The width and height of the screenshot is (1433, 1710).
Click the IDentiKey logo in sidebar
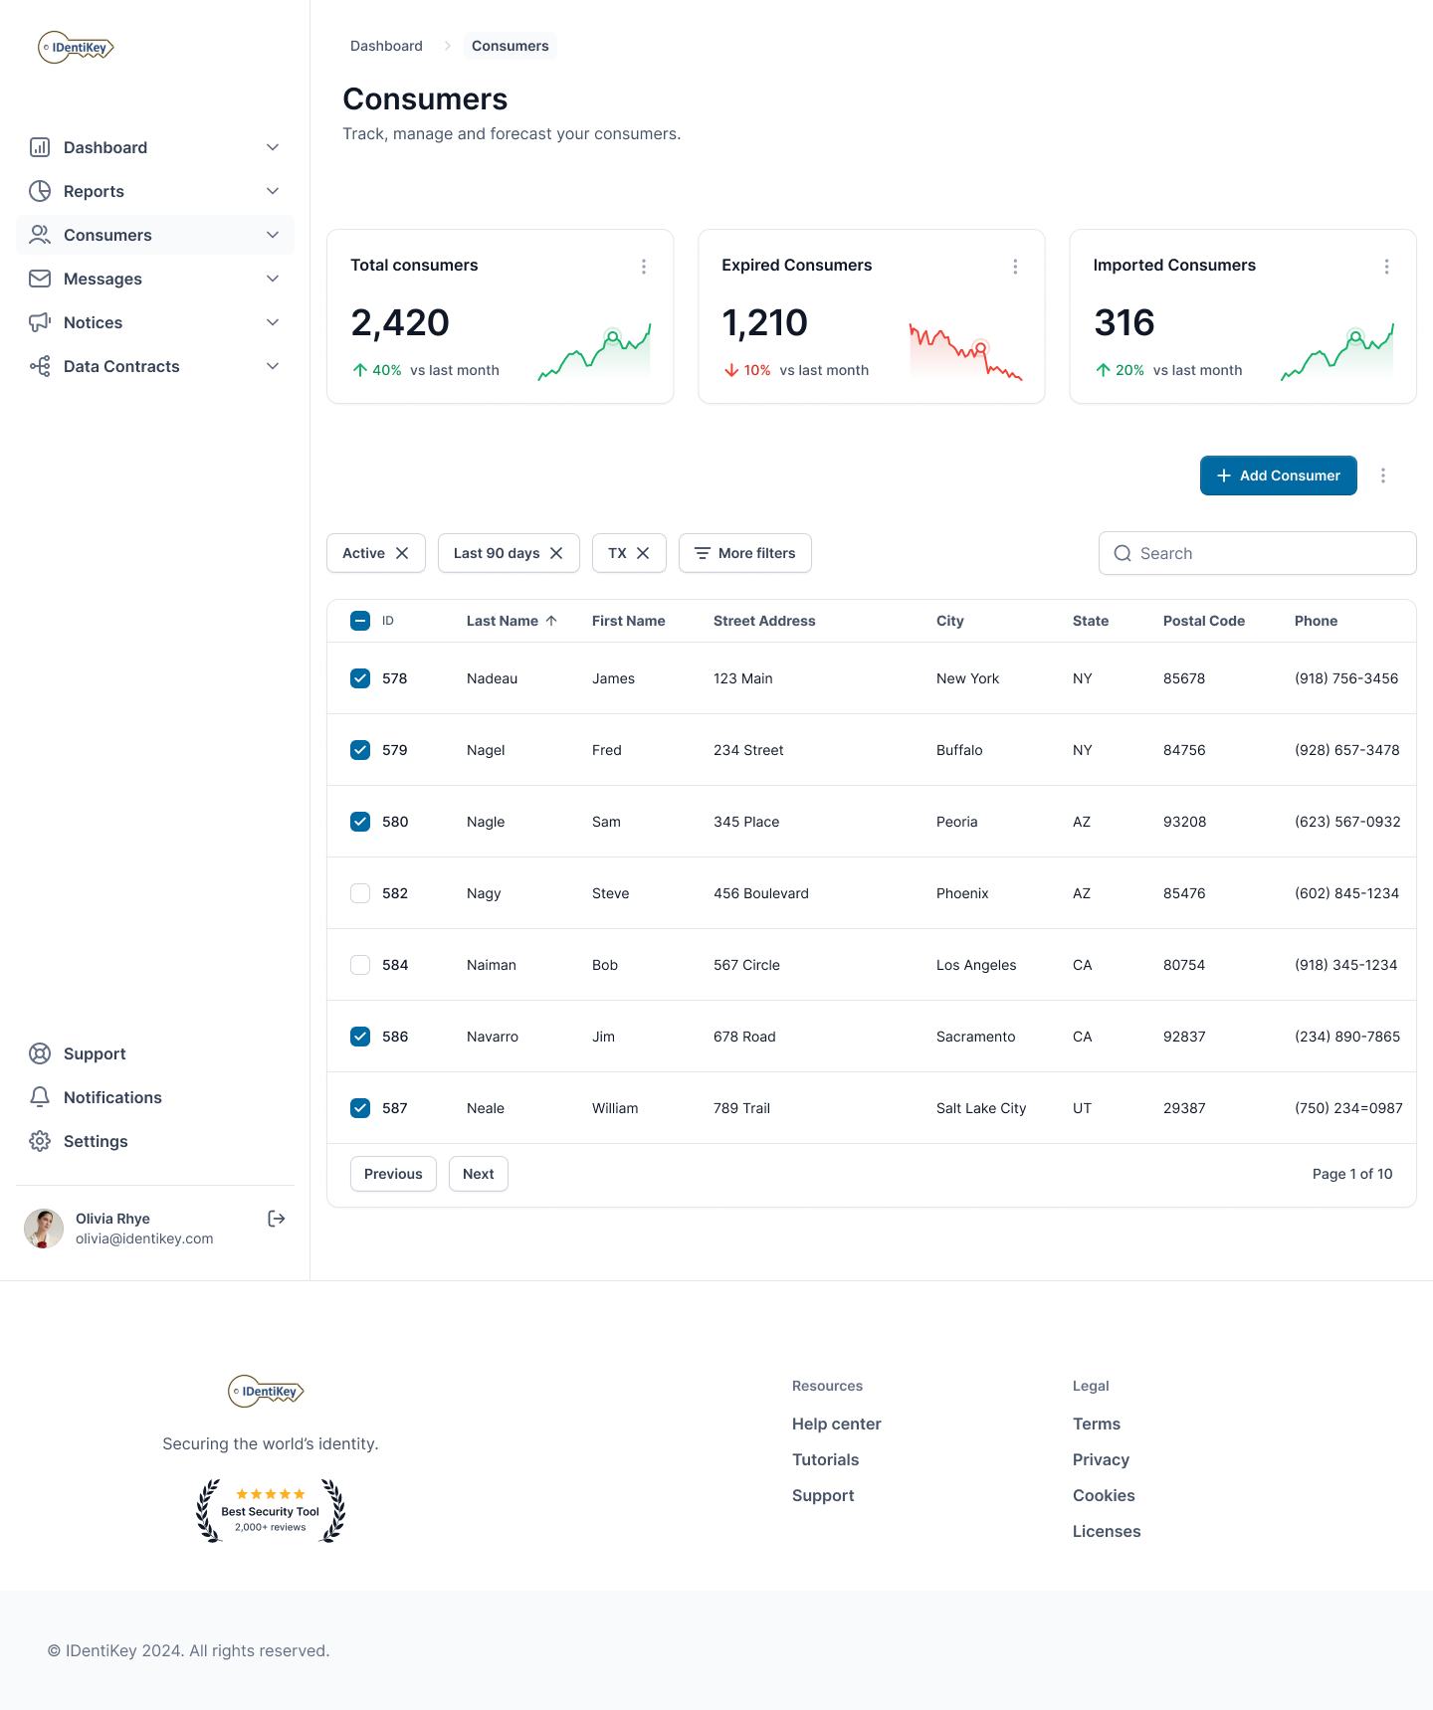77,47
